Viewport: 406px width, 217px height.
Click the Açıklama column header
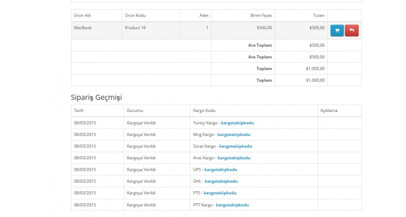pyautogui.click(x=340, y=110)
